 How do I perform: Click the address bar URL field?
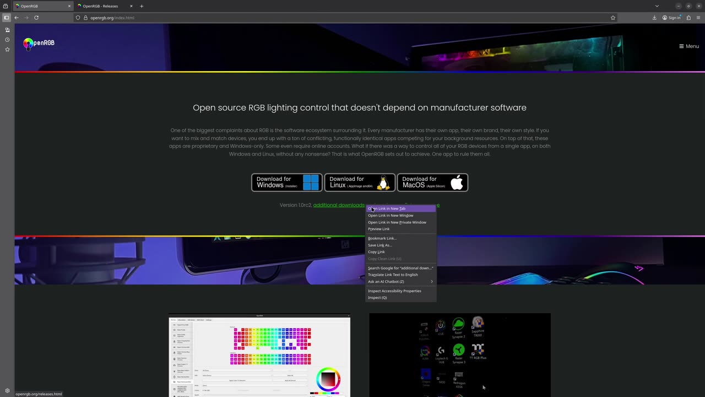tap(347, 18)
